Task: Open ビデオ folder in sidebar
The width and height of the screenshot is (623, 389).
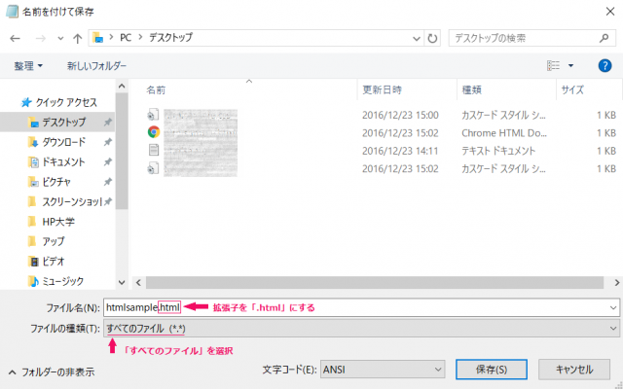Action: pyautogui.click(x=46, y=262)
